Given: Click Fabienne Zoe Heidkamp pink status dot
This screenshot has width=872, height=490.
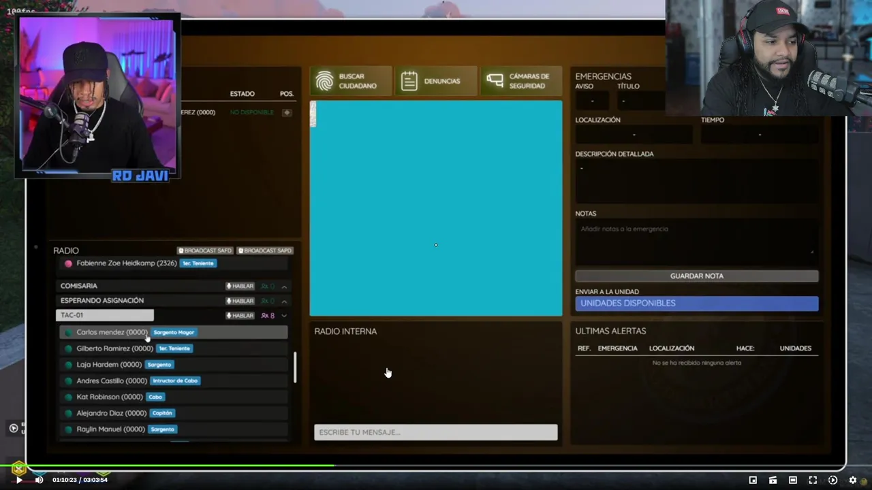Looking at the screenshot, I should [68, 263].
